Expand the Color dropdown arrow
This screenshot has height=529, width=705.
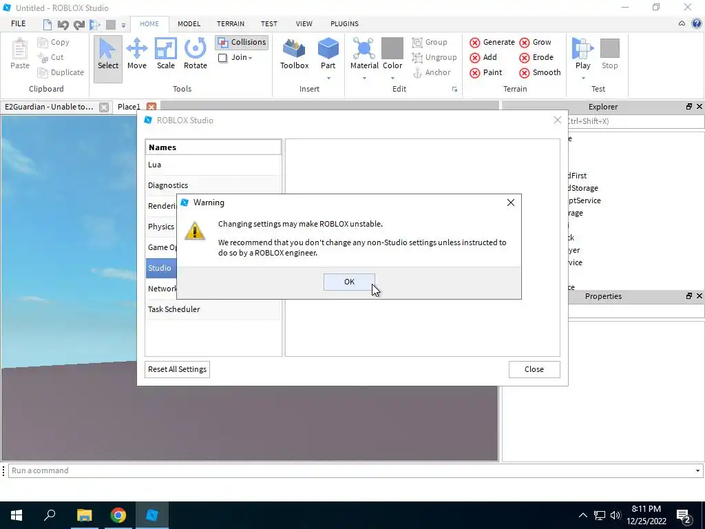[x=392, y=79]
